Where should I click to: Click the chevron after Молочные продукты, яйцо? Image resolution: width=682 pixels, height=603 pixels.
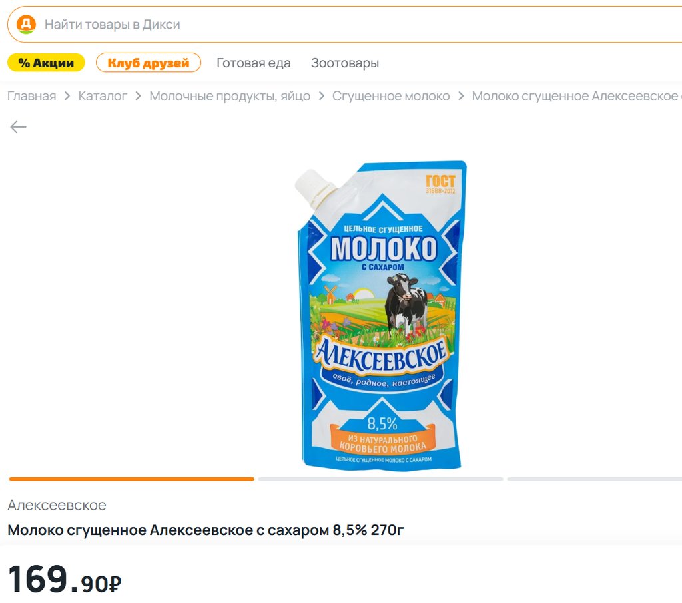321,97
